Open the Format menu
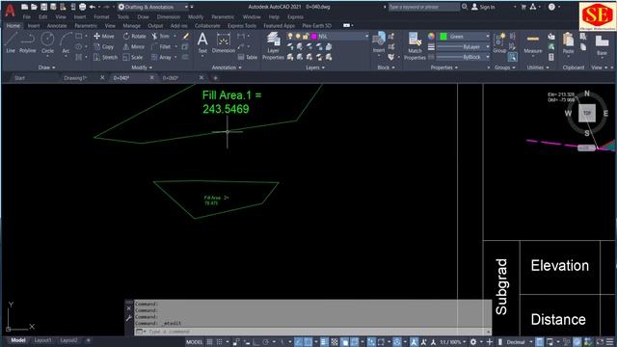Screen dimensions: 617x347 coord(101,17)
